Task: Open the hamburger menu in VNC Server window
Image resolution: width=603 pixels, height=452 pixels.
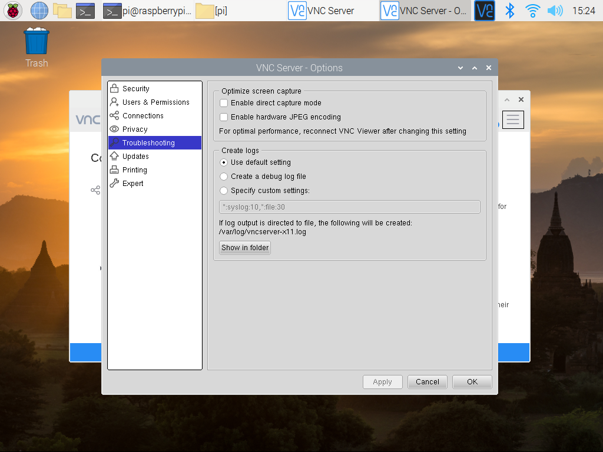Action: 513,119
